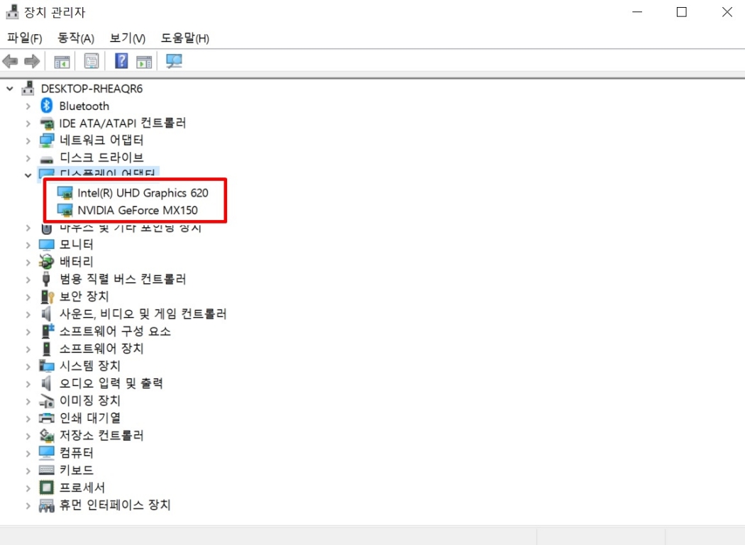Image resolution: width=745 pixels, height=545 pixels.
Task: Expand the 프로세서 category
Action: [x=28, y=488]
